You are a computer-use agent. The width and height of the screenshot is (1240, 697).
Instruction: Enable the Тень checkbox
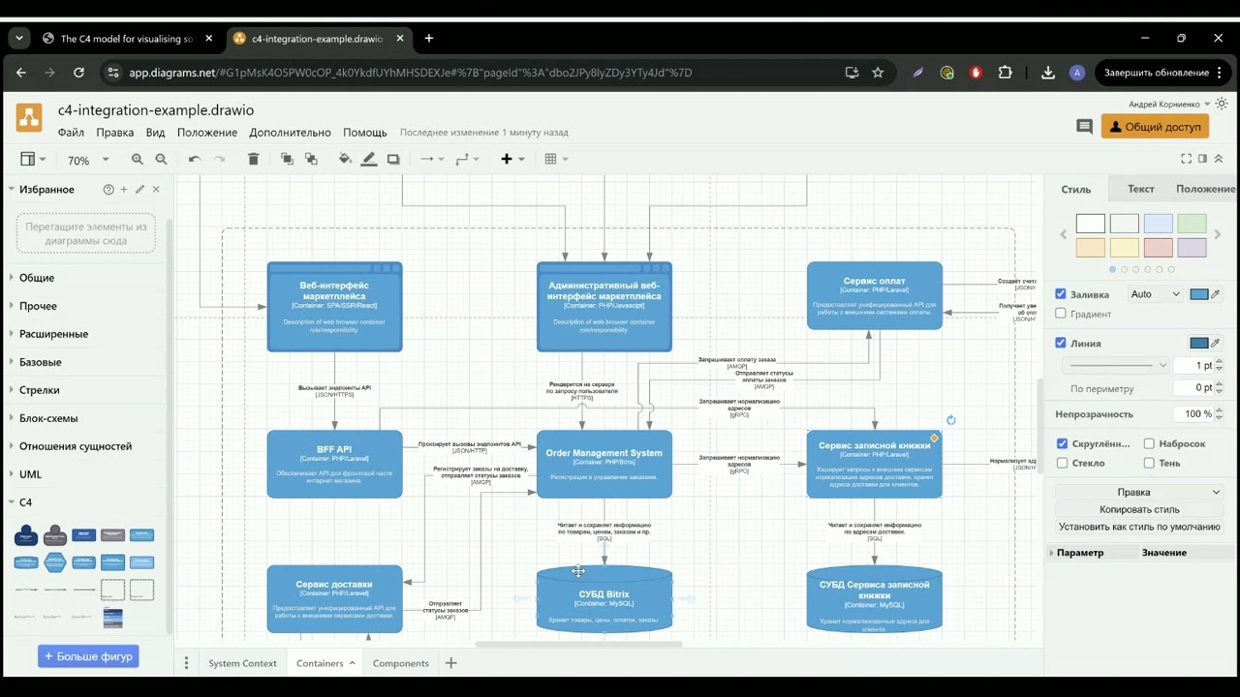[1149, 463]
